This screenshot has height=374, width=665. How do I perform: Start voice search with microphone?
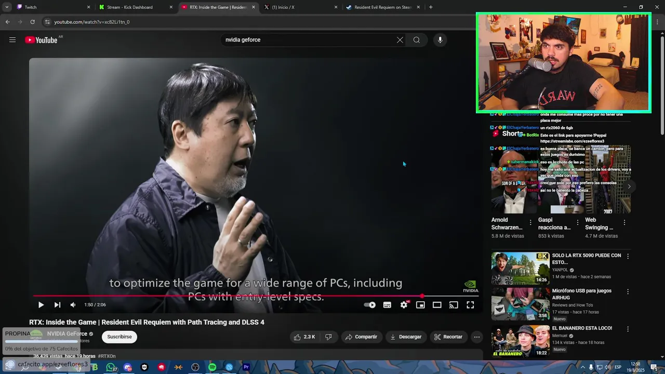coord(440,40)
